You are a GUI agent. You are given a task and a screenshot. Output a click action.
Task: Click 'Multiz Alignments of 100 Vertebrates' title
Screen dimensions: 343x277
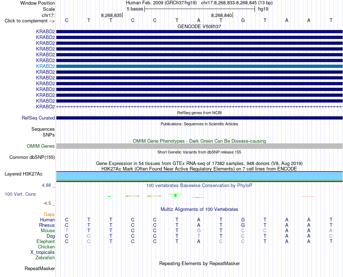click(199, 209)
